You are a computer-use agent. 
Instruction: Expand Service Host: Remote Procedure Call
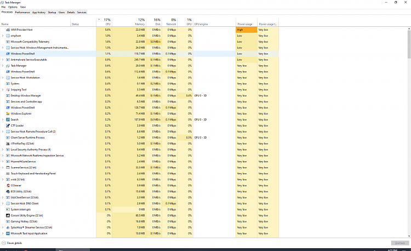3,132
